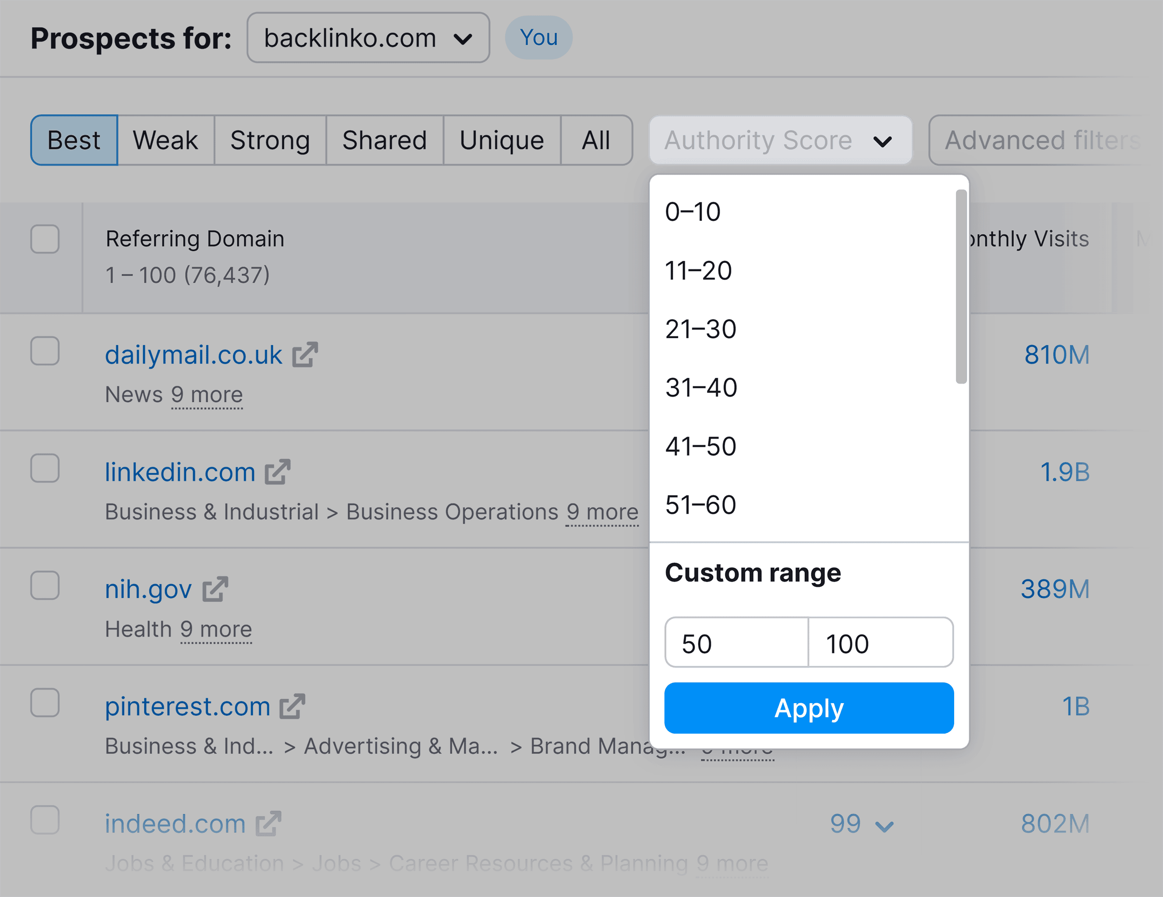Screen dimensions: 1163x897
Task: Click the 802M monthly visits value
Action: pos(1056,824)
